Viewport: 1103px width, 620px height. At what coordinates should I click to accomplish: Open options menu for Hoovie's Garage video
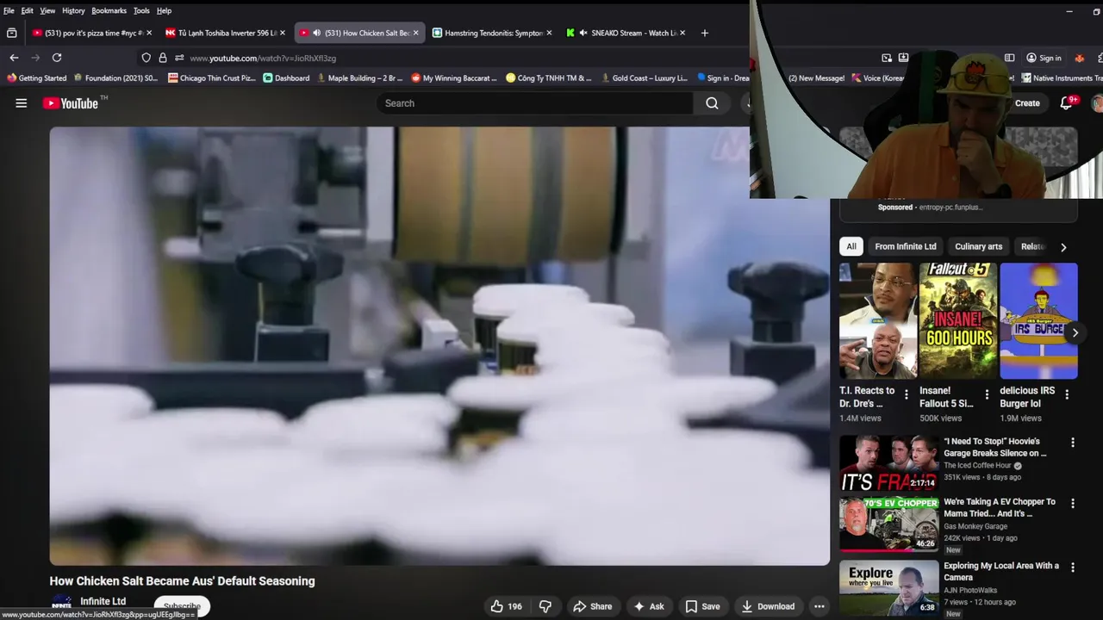[x=1073, y=443]
